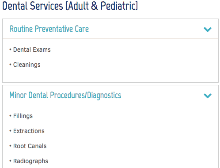Click empty space below Cleanings in the panel
The image size is (220, 168).
(x=110, y=76)
